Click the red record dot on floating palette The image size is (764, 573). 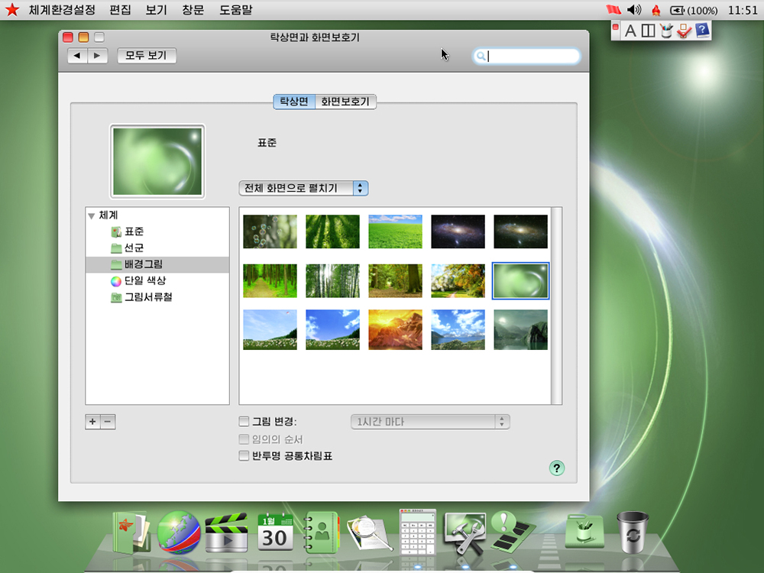[616, 27]
